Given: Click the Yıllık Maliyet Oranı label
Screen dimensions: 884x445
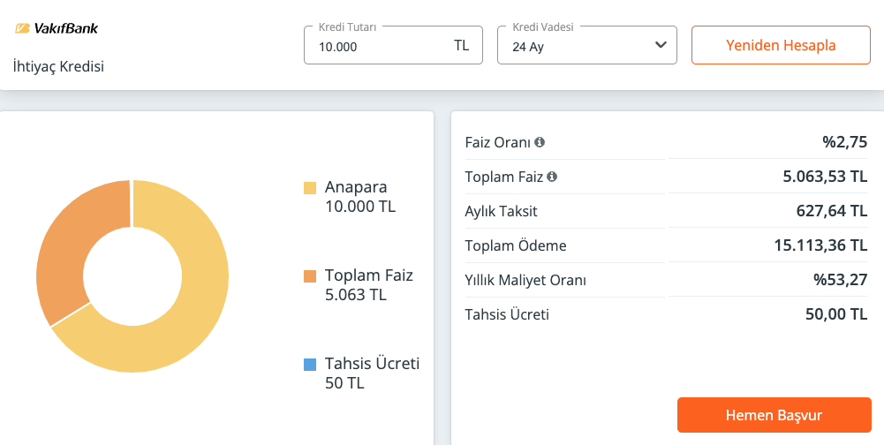Looking at the screenshot, I should [x=525, y=280].
